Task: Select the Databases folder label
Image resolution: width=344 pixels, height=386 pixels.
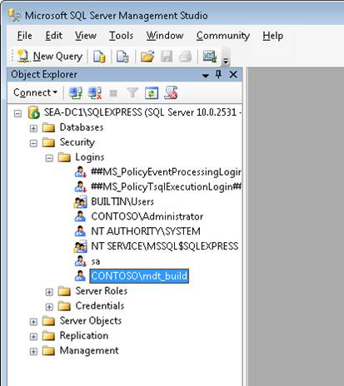Action: tap(82, 127)
